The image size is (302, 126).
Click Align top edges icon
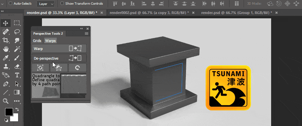115,3
